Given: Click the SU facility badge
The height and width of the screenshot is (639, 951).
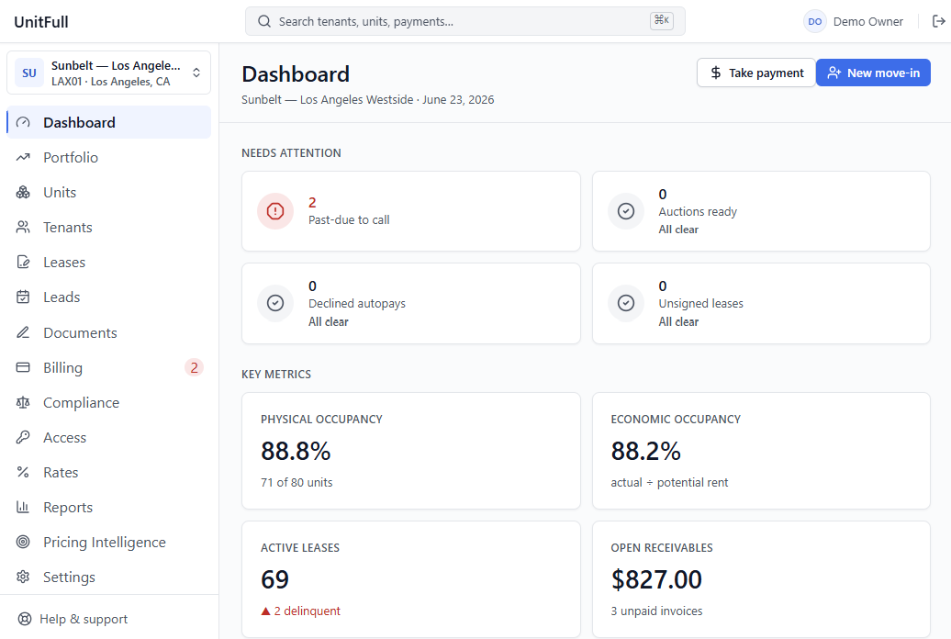Looking at the screenshot, I should (29, 73).
